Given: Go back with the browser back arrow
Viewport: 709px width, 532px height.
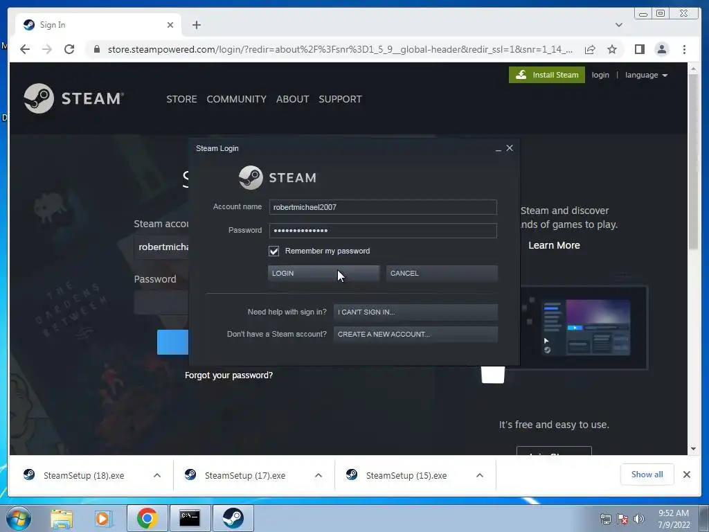Looking at the screenshot, I should (x=25, y=49).
